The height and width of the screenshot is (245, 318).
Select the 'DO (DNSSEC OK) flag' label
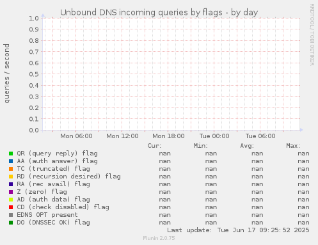tap(53, 223)
